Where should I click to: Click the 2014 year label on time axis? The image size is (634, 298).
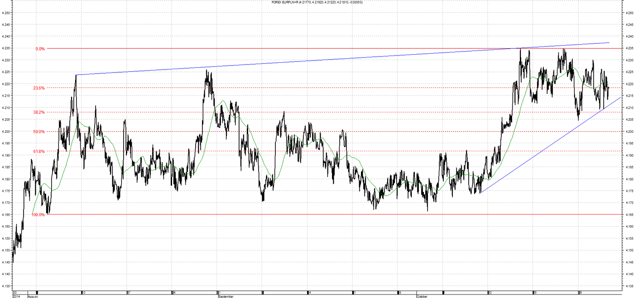pos(16,297)
